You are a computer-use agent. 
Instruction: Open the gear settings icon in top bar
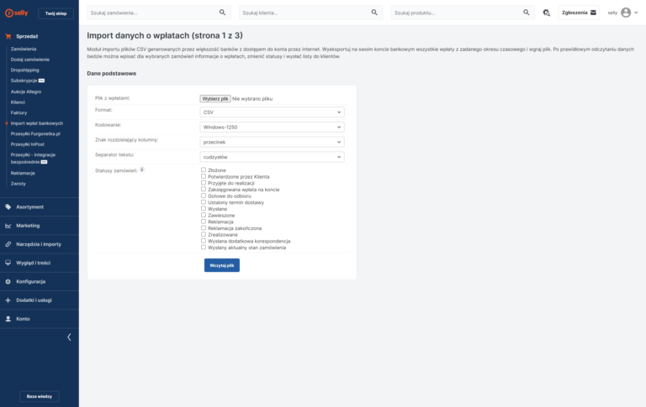click(547, 13)
